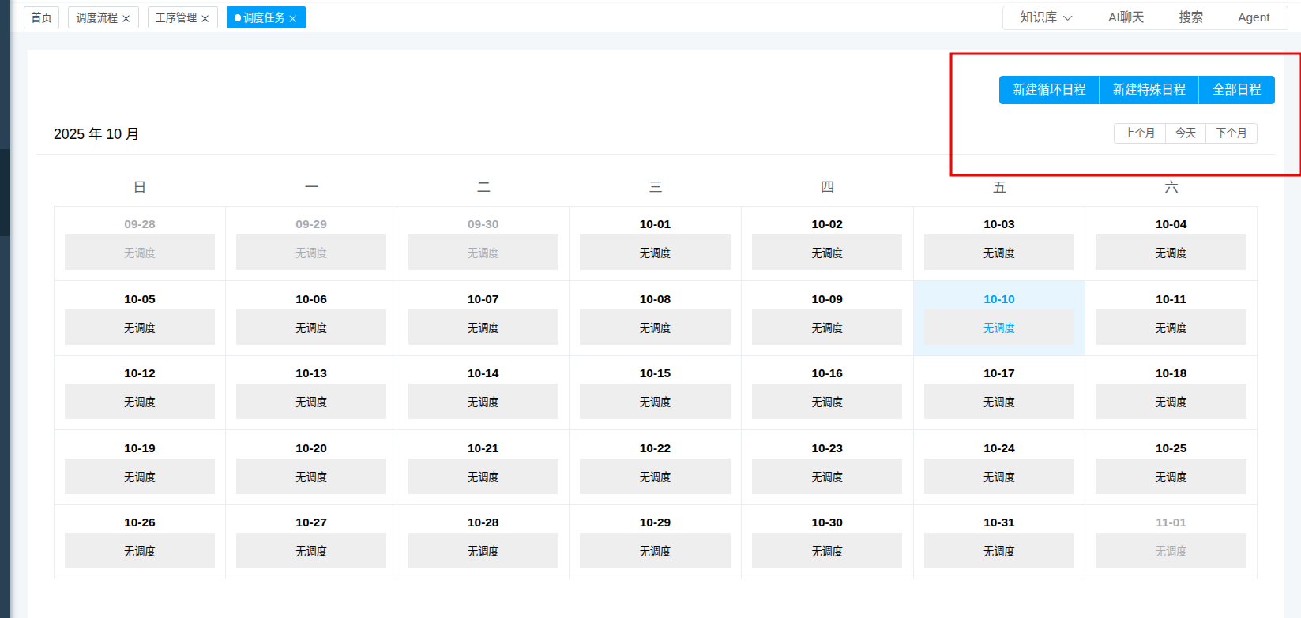Switch to the 首页 tab
The height and width of the screenshot is (618, 1301).
coord(41,17)
